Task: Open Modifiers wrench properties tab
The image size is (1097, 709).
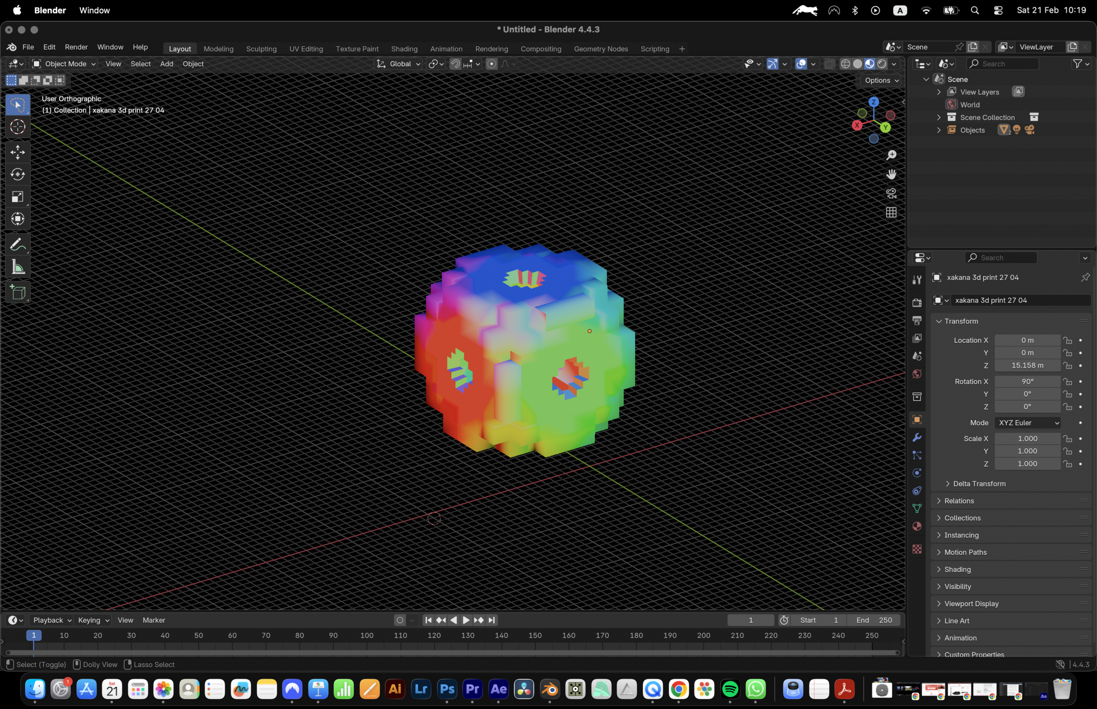Action: [x=917, y=437]
